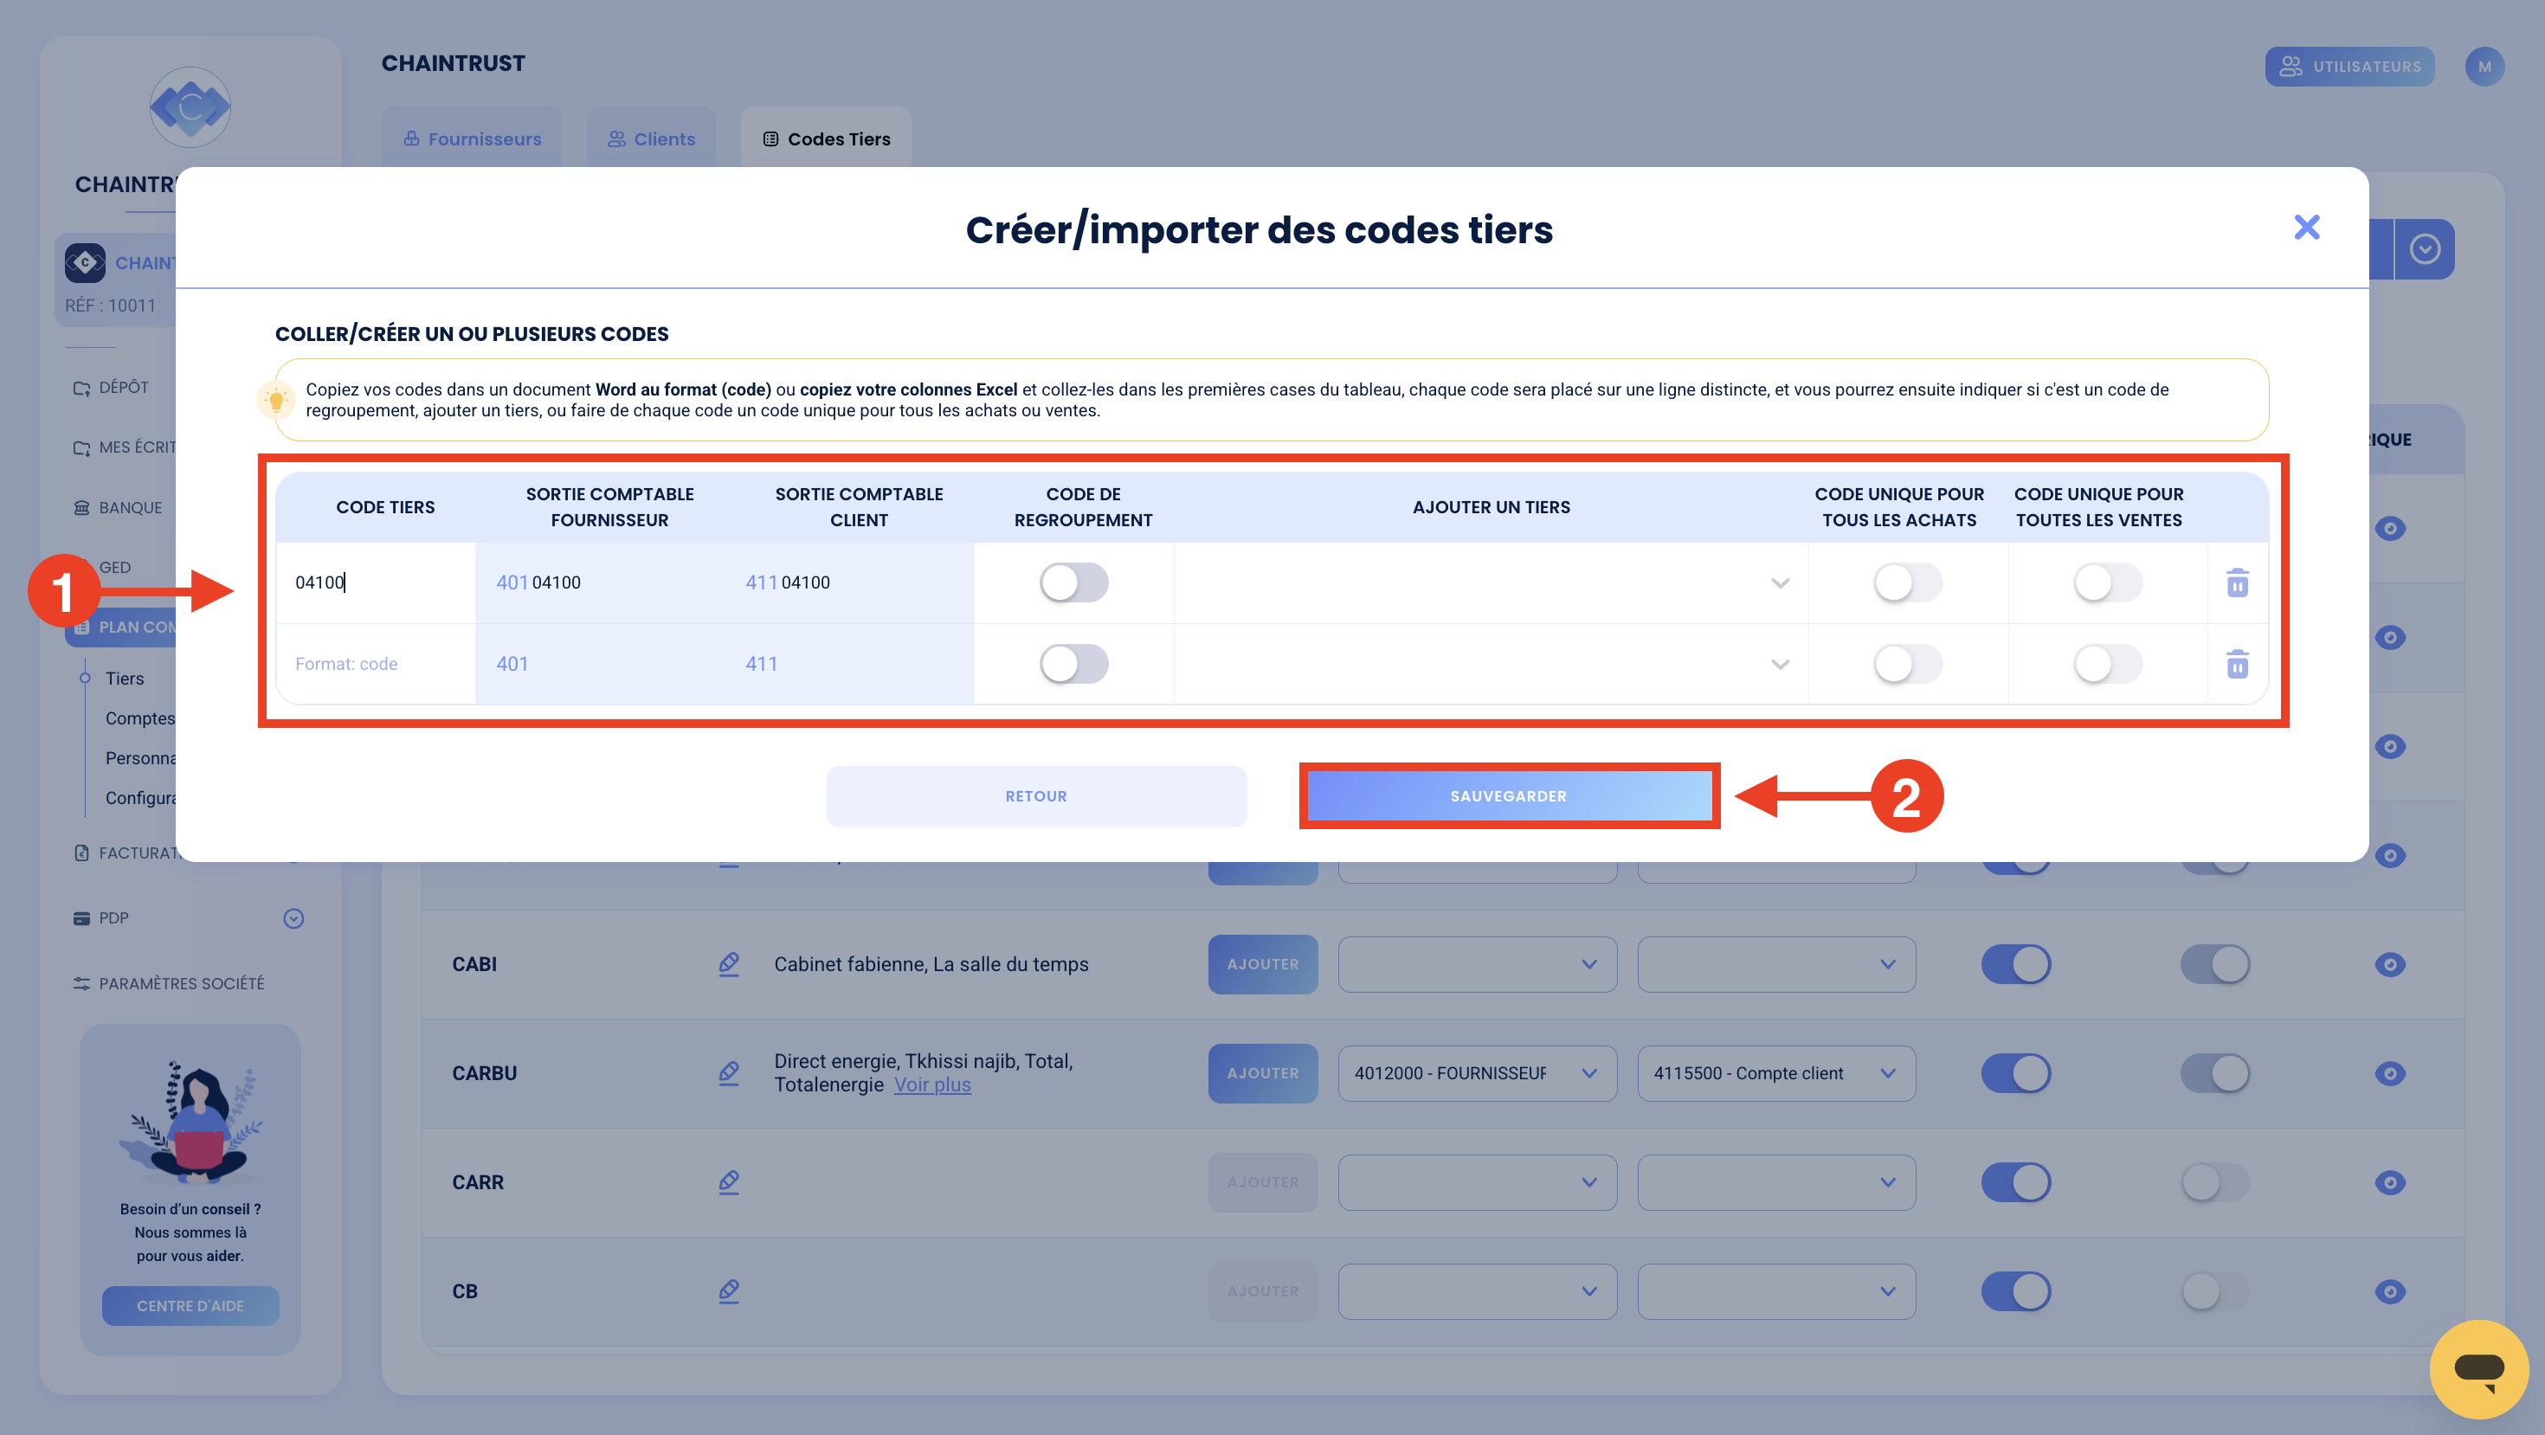The height and width of the screenshot is (1435, 2545).
Task: Follow the Voir plus link in CARBU row
Action: pos(931,1084)
